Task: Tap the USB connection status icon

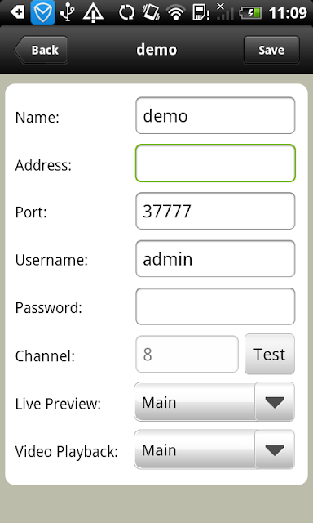Action: click(x=68, y=13)
